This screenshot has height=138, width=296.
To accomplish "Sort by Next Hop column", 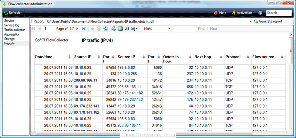I will pos(221,57).
